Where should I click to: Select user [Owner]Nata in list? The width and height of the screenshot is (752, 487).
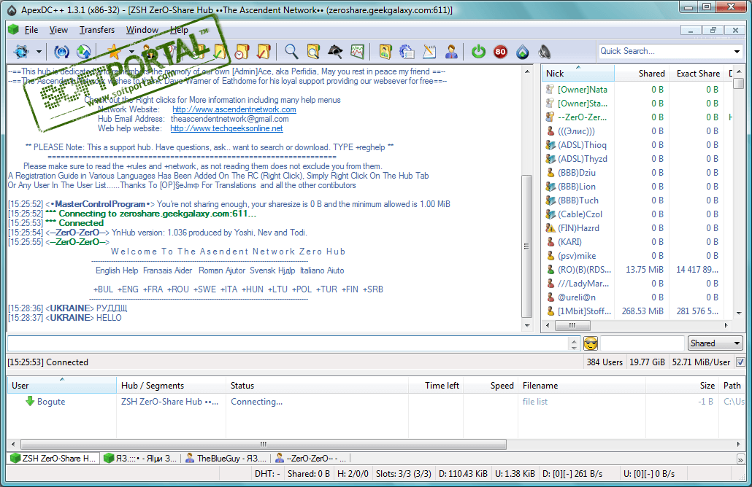point(582,90)
